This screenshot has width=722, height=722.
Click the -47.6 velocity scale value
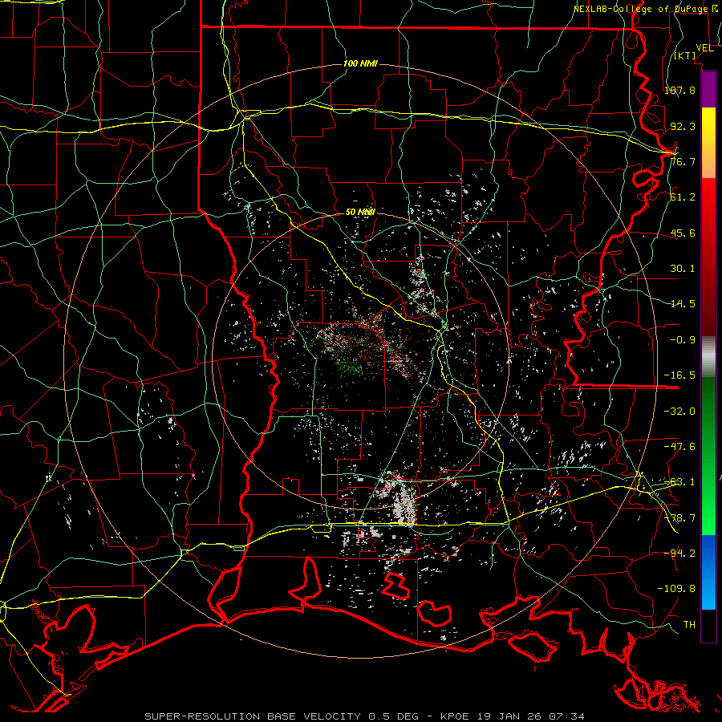point(679,447)
